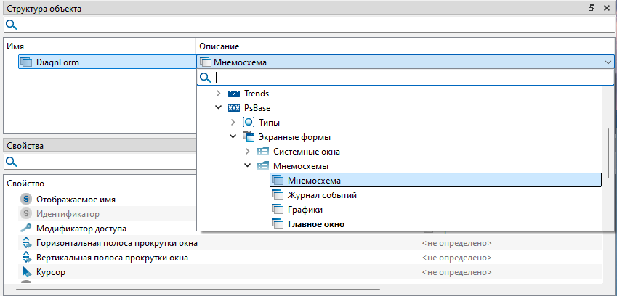Collapse the Мнемосхемы tree node
Viewport: 617px width, 296px height.
[248, 166]
